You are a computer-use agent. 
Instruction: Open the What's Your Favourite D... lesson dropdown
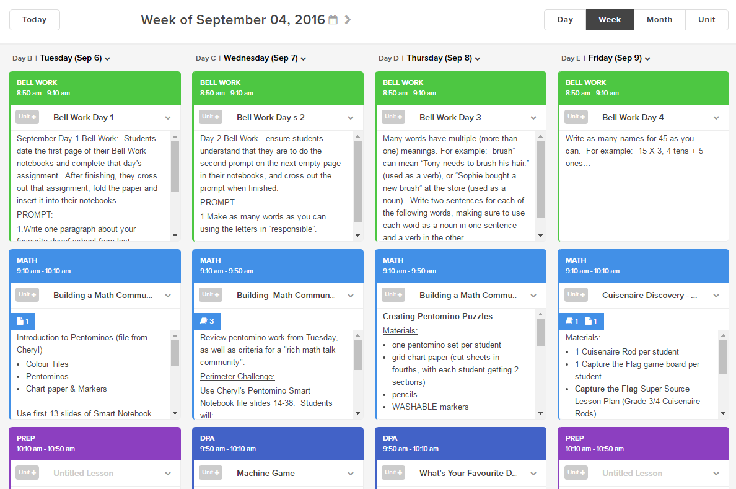click(x=533, y=473)
